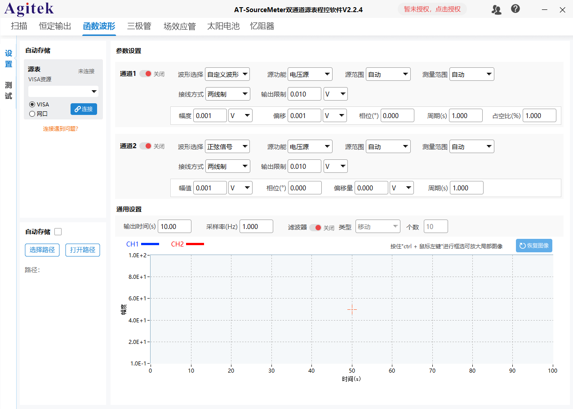Screen dimensions: 573x409
Task: Click 通道1 相位 input field
Action: click(x=397, y=116)
